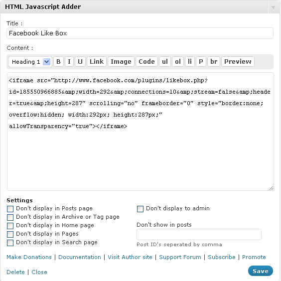Open the Documentation link
This screenshot has width=281, height=281.
click(x=80, y=257)
